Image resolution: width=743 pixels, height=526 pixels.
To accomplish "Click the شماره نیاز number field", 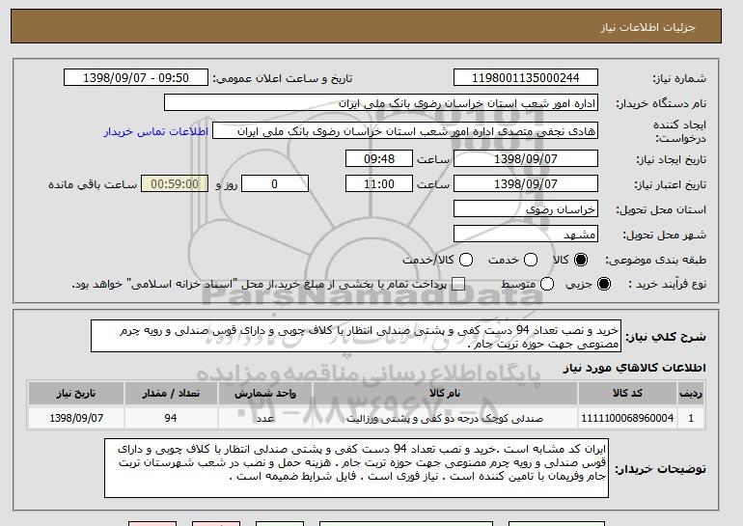I will point(526,78).
